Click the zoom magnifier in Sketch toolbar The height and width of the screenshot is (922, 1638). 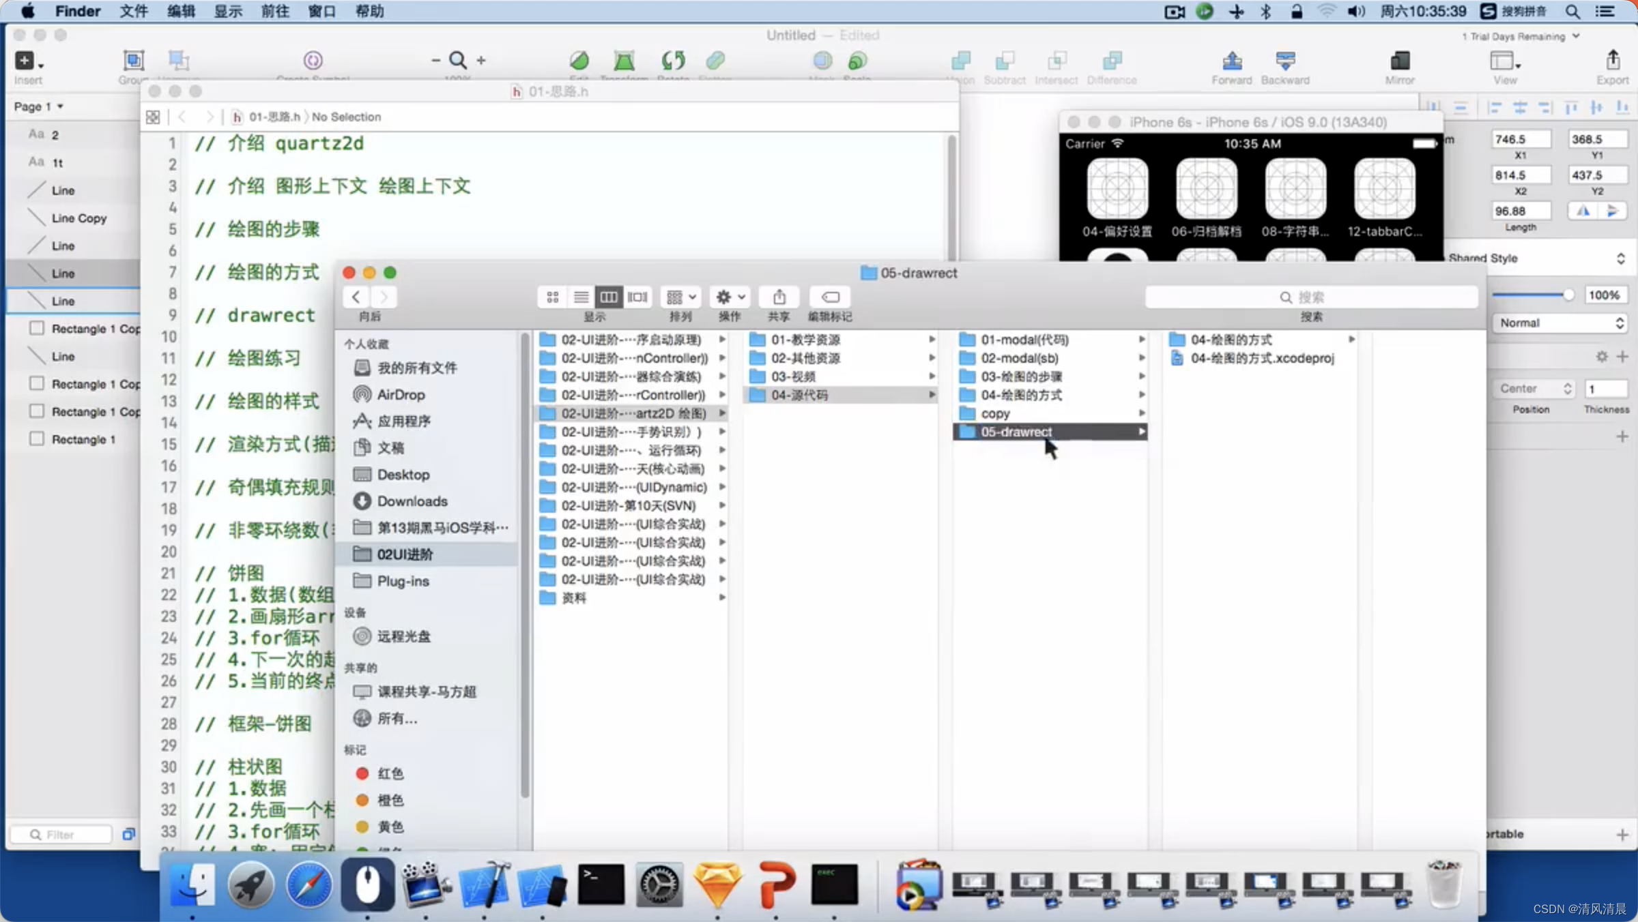[458, 61]
